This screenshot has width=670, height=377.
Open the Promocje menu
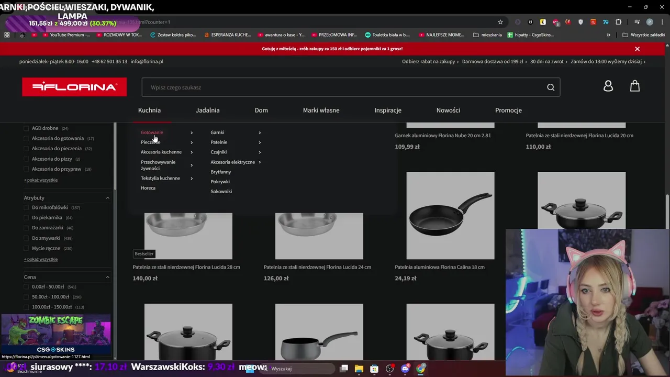(x=508, y=110)
